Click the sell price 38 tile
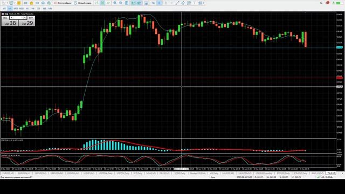 tap(10, 23)
